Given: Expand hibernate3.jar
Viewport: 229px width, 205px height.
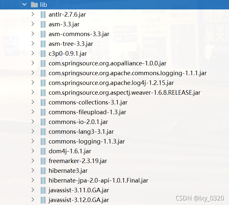Looking at the screenshot, I should click(33, 170).
